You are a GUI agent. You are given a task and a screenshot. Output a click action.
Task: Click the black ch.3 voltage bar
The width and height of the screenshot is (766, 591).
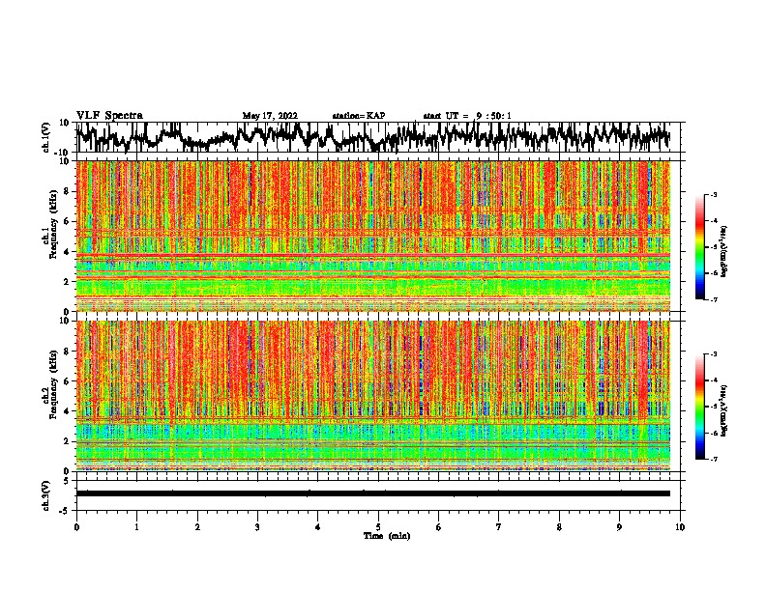(x=372, y=493)
